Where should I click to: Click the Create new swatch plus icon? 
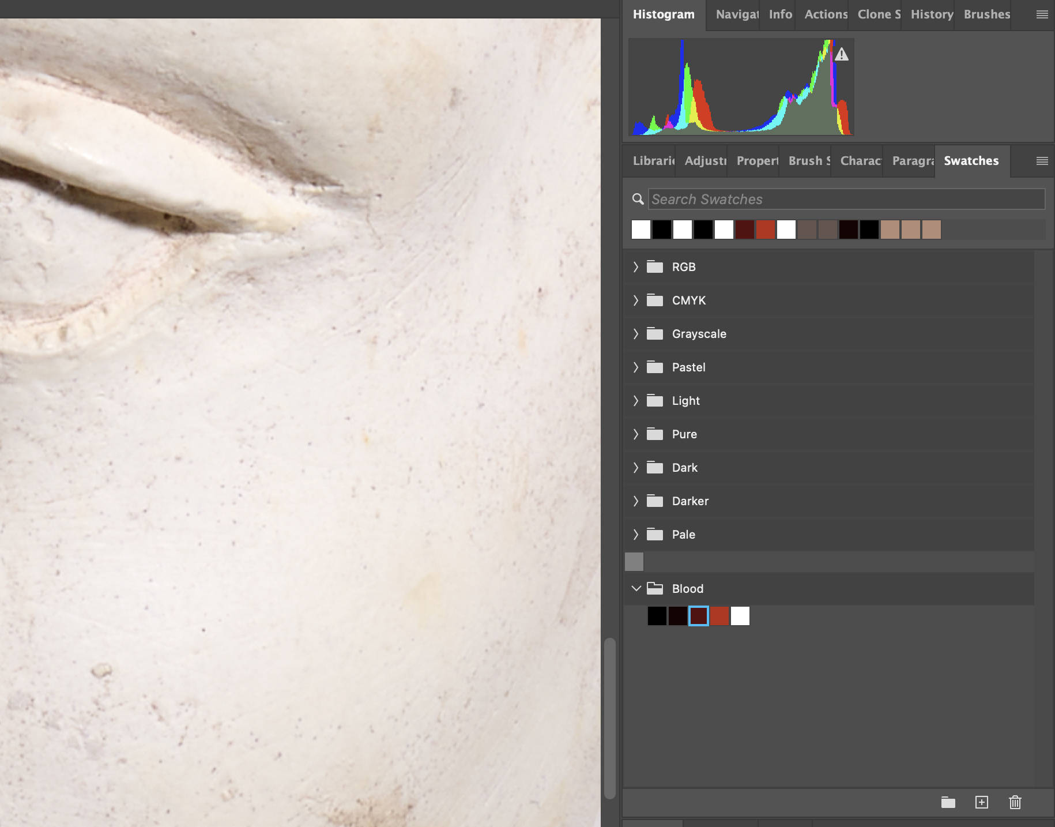point(982,802)
